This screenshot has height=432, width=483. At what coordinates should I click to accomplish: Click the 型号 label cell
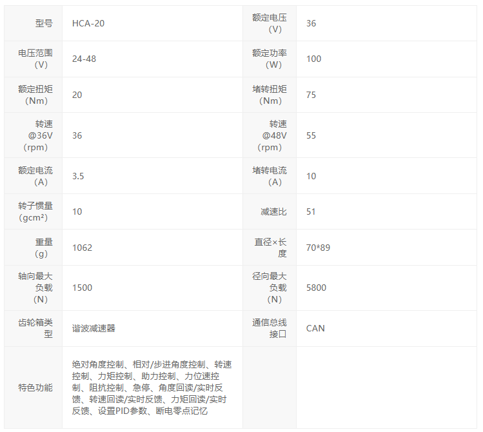44,23
